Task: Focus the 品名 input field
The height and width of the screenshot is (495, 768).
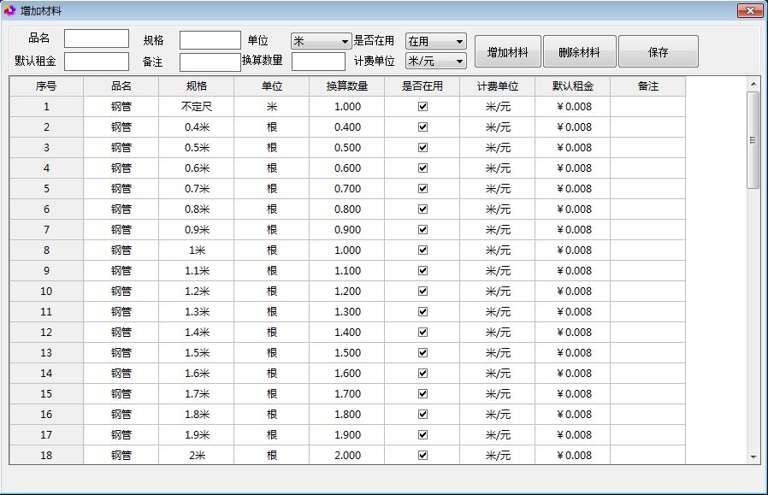Action: [97, 39]
